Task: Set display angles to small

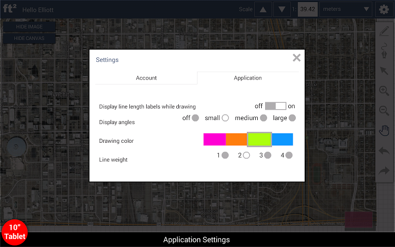Action: (225, 118)
